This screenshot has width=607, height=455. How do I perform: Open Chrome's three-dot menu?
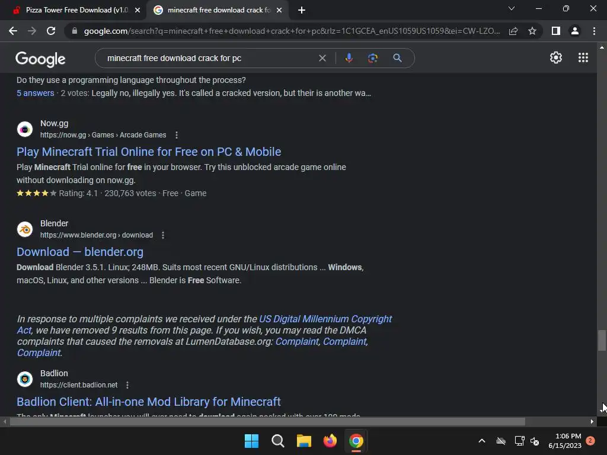594,31
